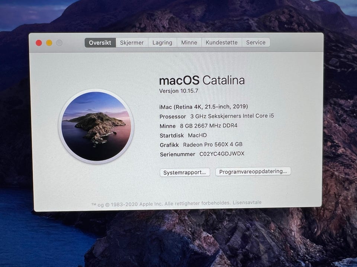Open the Kundestøtte tab
This screenshot has width=357, height=267.
point(222,42)
